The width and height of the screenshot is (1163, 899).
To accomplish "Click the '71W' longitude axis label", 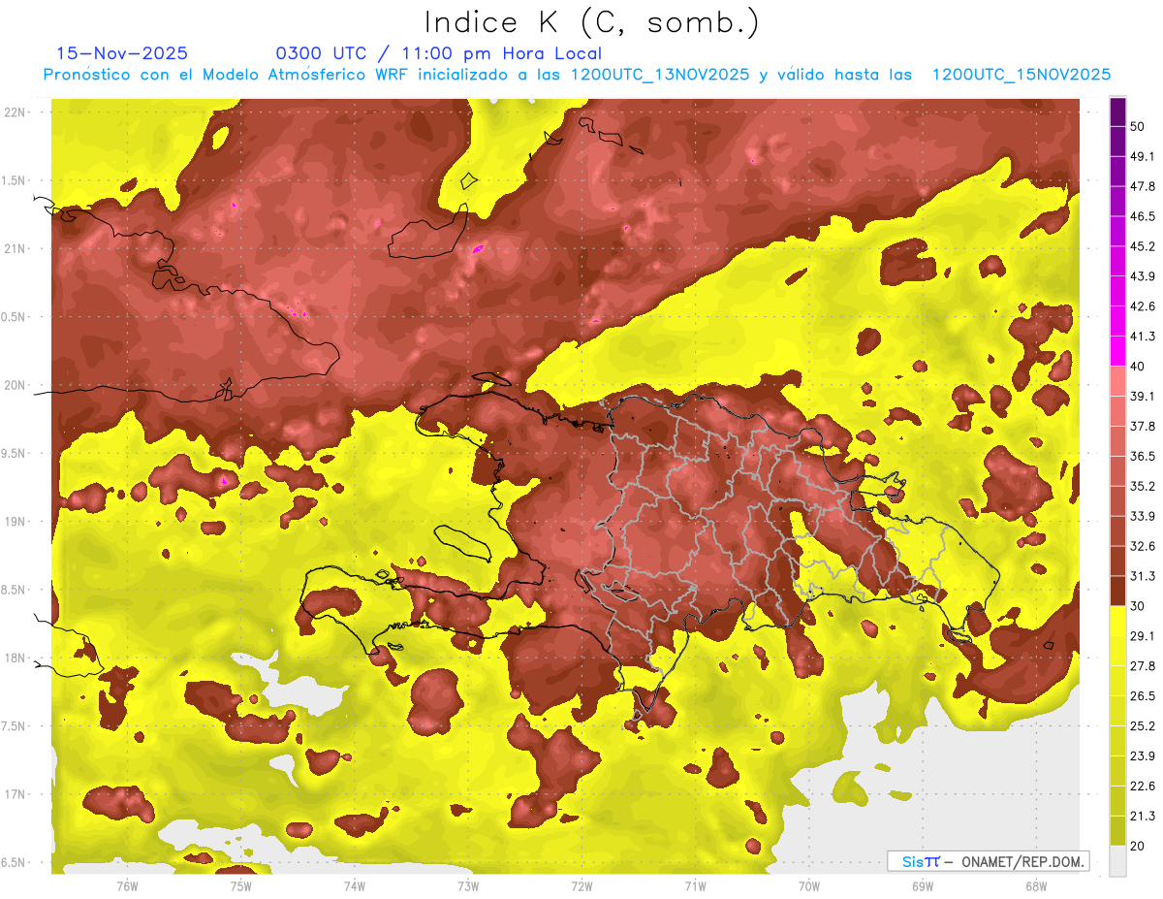I will click(x=695, y=886).
